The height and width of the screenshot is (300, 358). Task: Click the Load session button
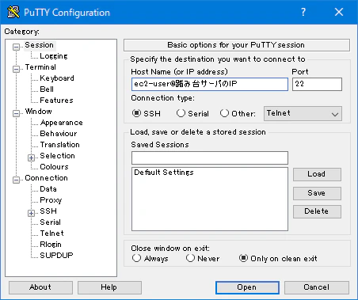(x=317, y=174)
